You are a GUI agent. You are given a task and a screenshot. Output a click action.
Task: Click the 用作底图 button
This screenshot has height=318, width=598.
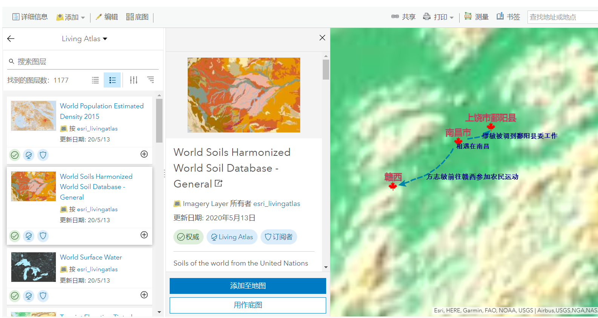248,305
